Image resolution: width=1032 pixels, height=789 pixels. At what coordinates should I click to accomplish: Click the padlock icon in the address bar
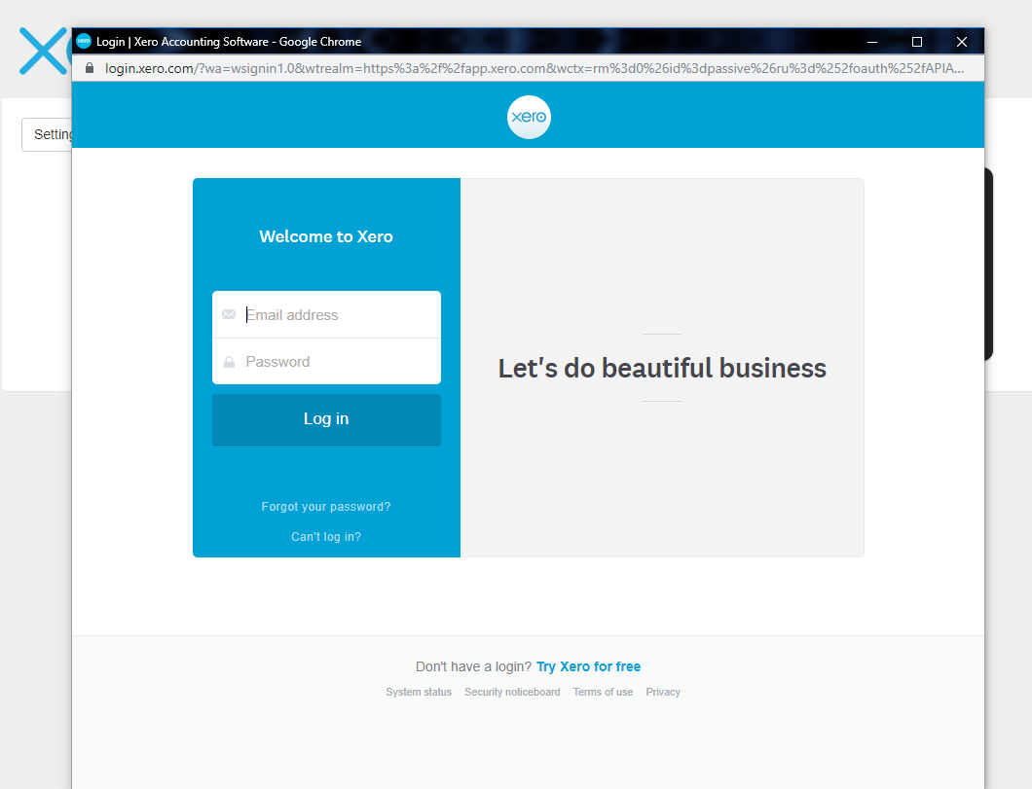(90, 68)
